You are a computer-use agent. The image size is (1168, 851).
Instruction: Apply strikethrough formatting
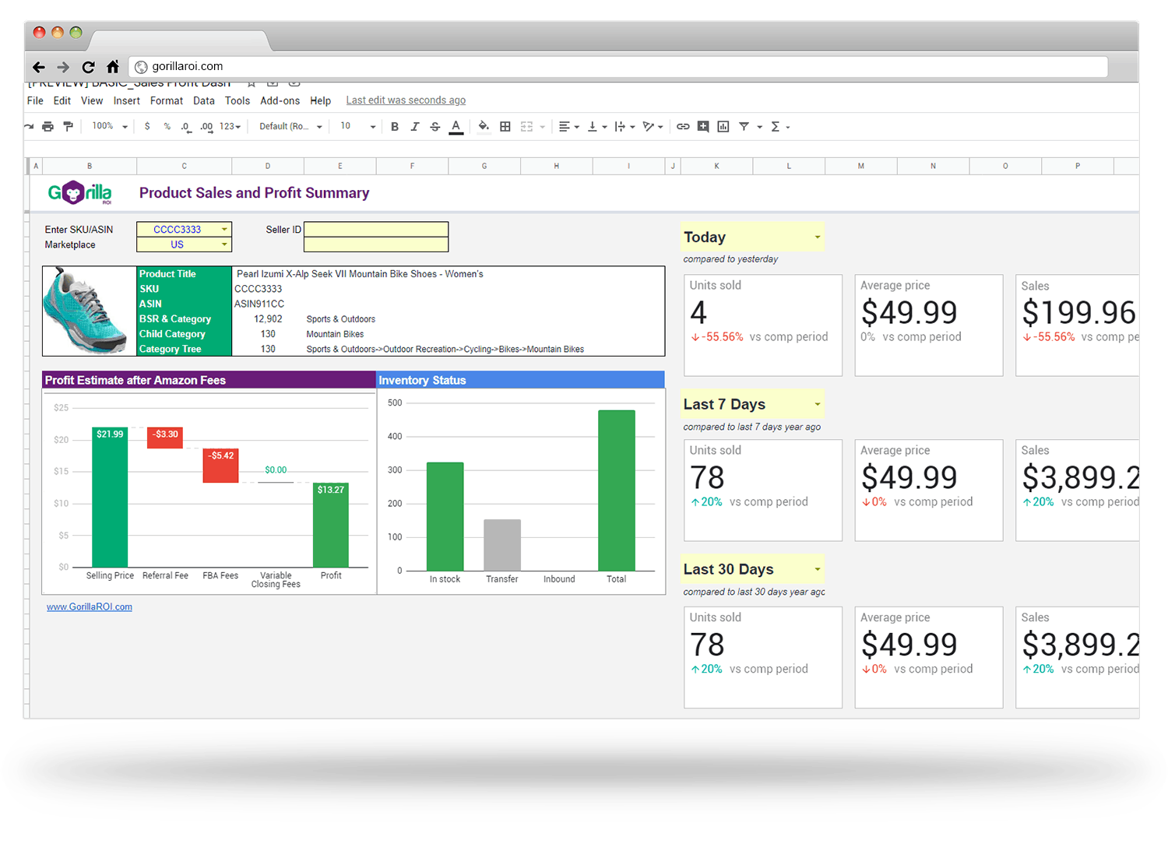pos(435,125)
